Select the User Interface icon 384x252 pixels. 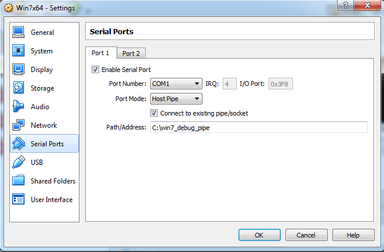(x=19, y=200)
